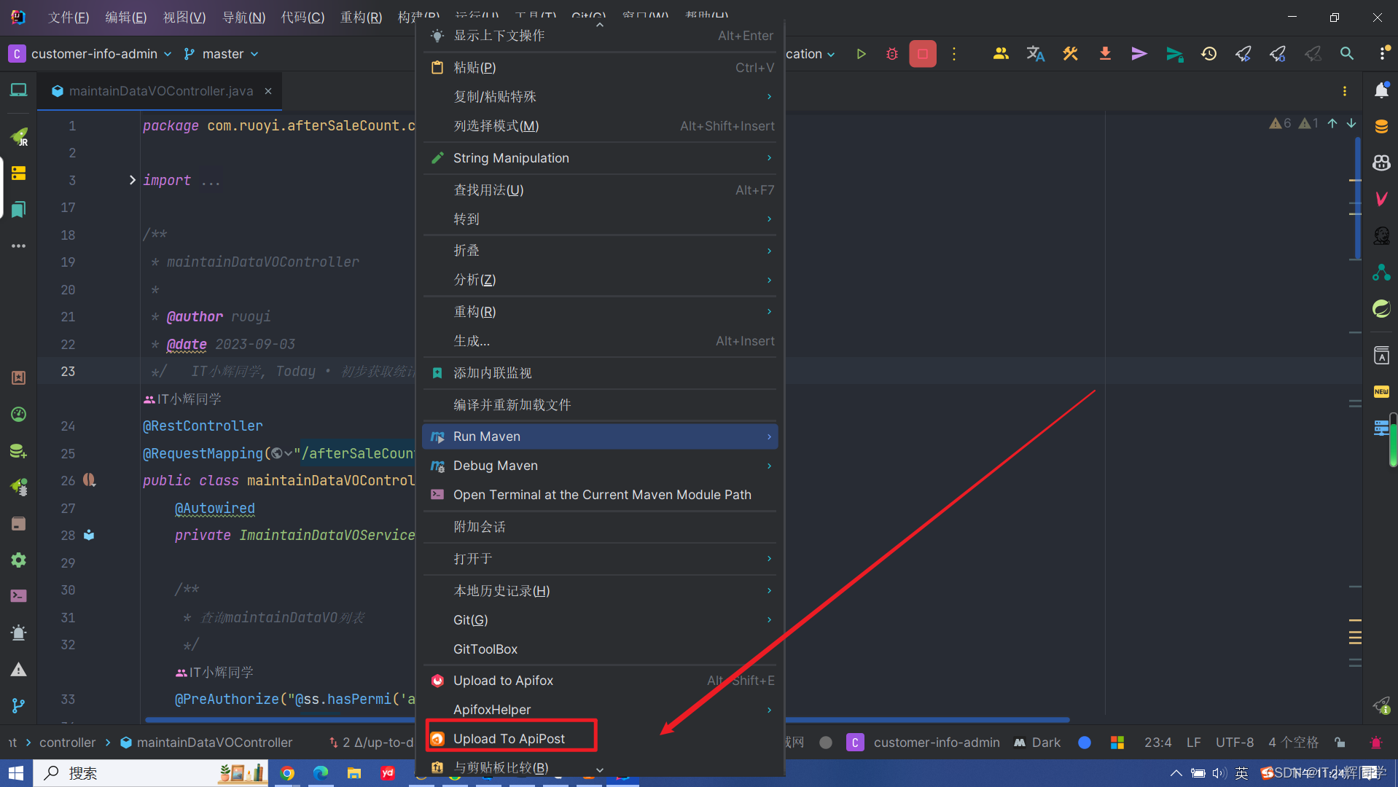1398x787 pixels.
Task: Click controller breadcrumb in navigation bar
Action: click(x=68, y=743)
